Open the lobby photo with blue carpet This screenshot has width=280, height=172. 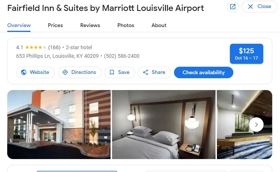tap(245, 125)
